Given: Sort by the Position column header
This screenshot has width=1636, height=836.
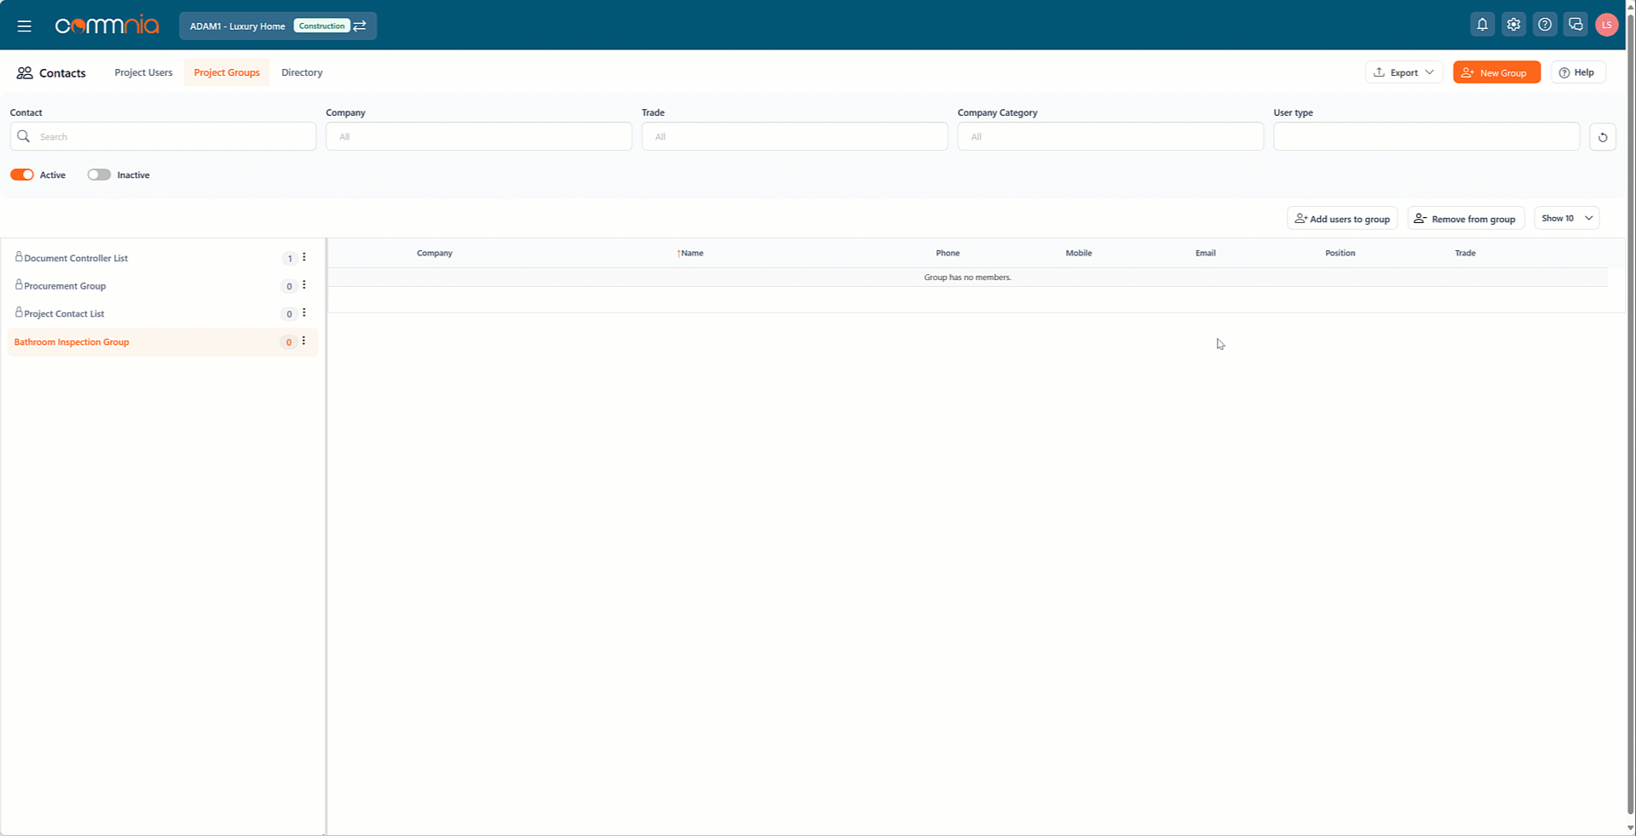Looking at the screenshot, I should [x=1340, y=253].
